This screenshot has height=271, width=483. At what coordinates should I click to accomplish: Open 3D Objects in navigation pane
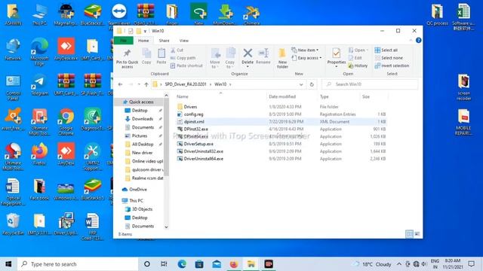pos(142,209)
